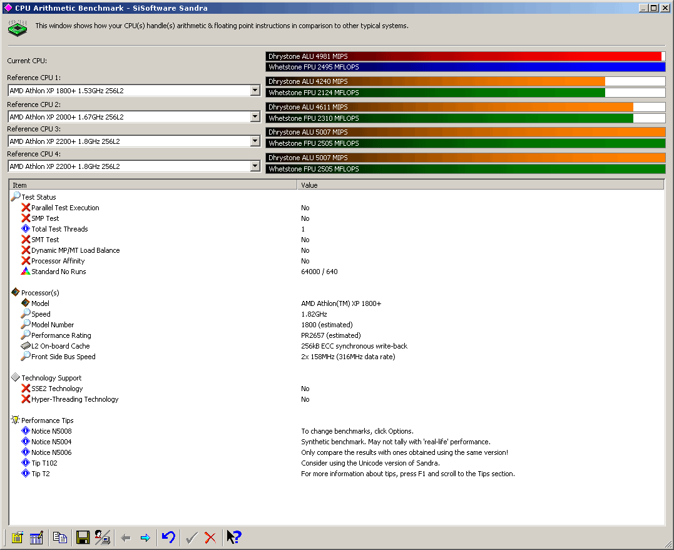Screen dimensions: 674x550
Task: Click the magnifier icon beside Test Status
Action: click(x=16, y=196)
